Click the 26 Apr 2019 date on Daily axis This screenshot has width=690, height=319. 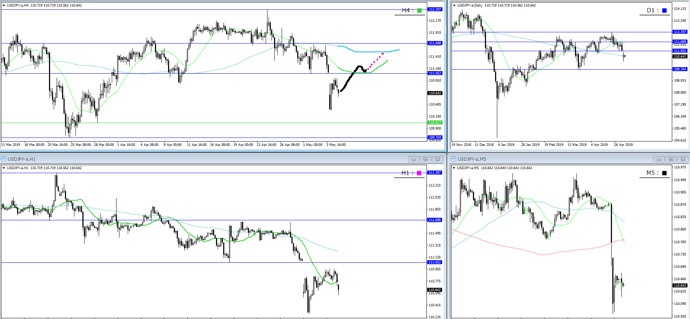623,145
